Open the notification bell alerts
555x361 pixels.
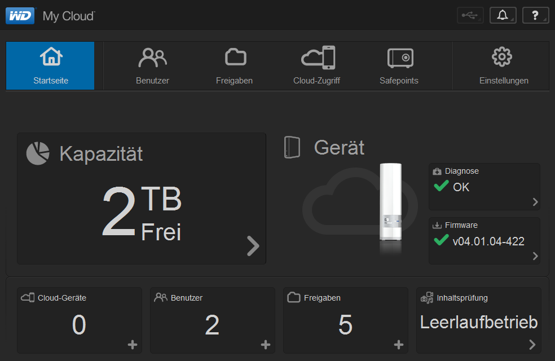point(503,15)
